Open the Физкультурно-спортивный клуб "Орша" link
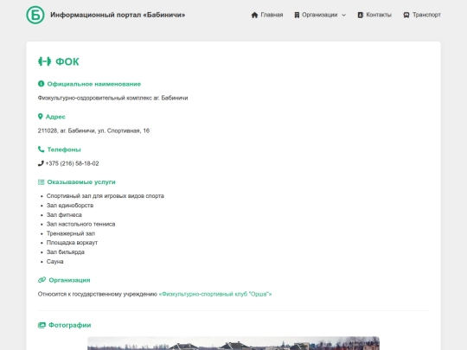Screen dimensions: 467x350 (215, 294)
